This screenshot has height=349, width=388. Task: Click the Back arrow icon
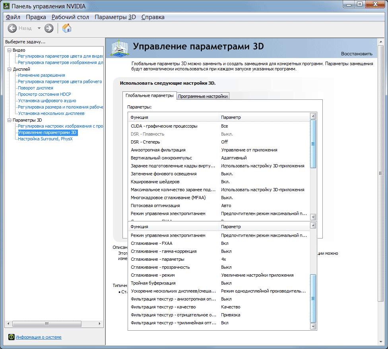(x=12, y=29)
